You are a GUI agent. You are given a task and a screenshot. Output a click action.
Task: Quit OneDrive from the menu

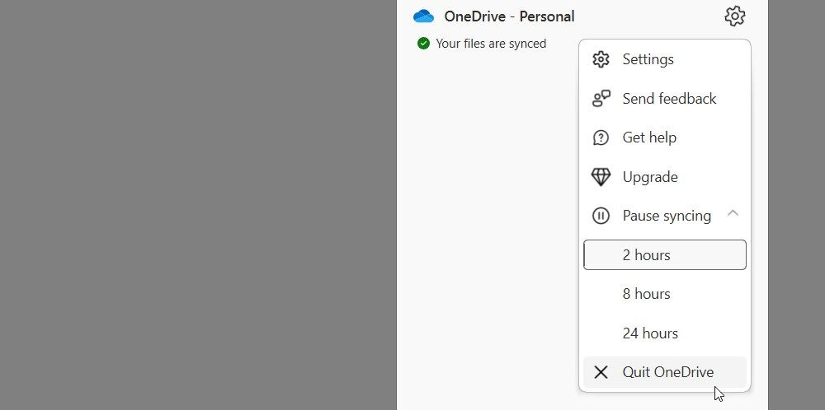click(x=667, y=372)
